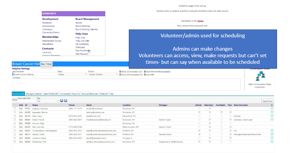Open the Files tab
This screenshot has width=293, height=153.
click(x=111, y=94)
